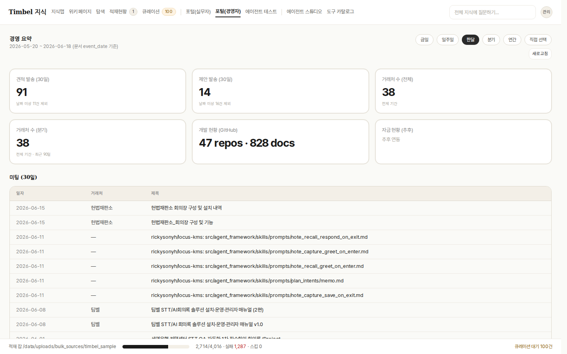Go to the 지식맵 menu

[57, 12]
